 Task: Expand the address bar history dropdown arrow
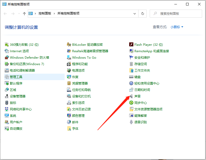coord(135,13)
